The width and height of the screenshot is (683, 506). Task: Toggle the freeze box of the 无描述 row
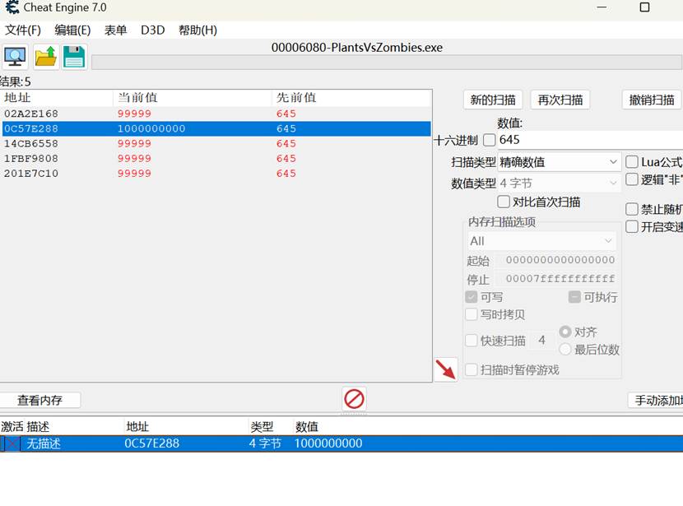[x=12, y=443]
